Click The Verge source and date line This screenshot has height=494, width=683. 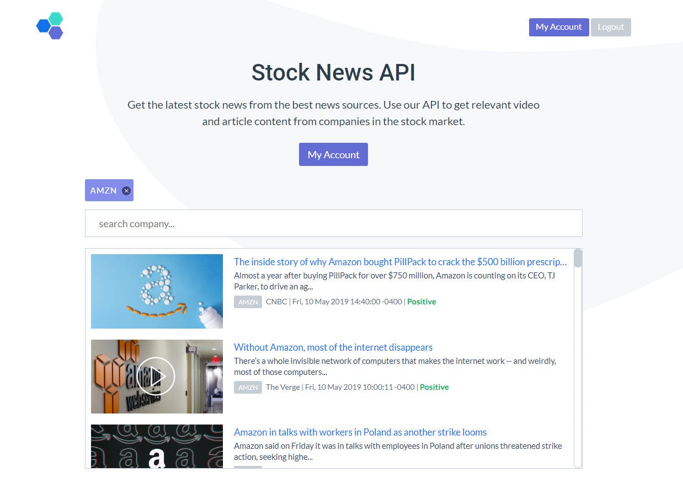click(x=340, y=387)
